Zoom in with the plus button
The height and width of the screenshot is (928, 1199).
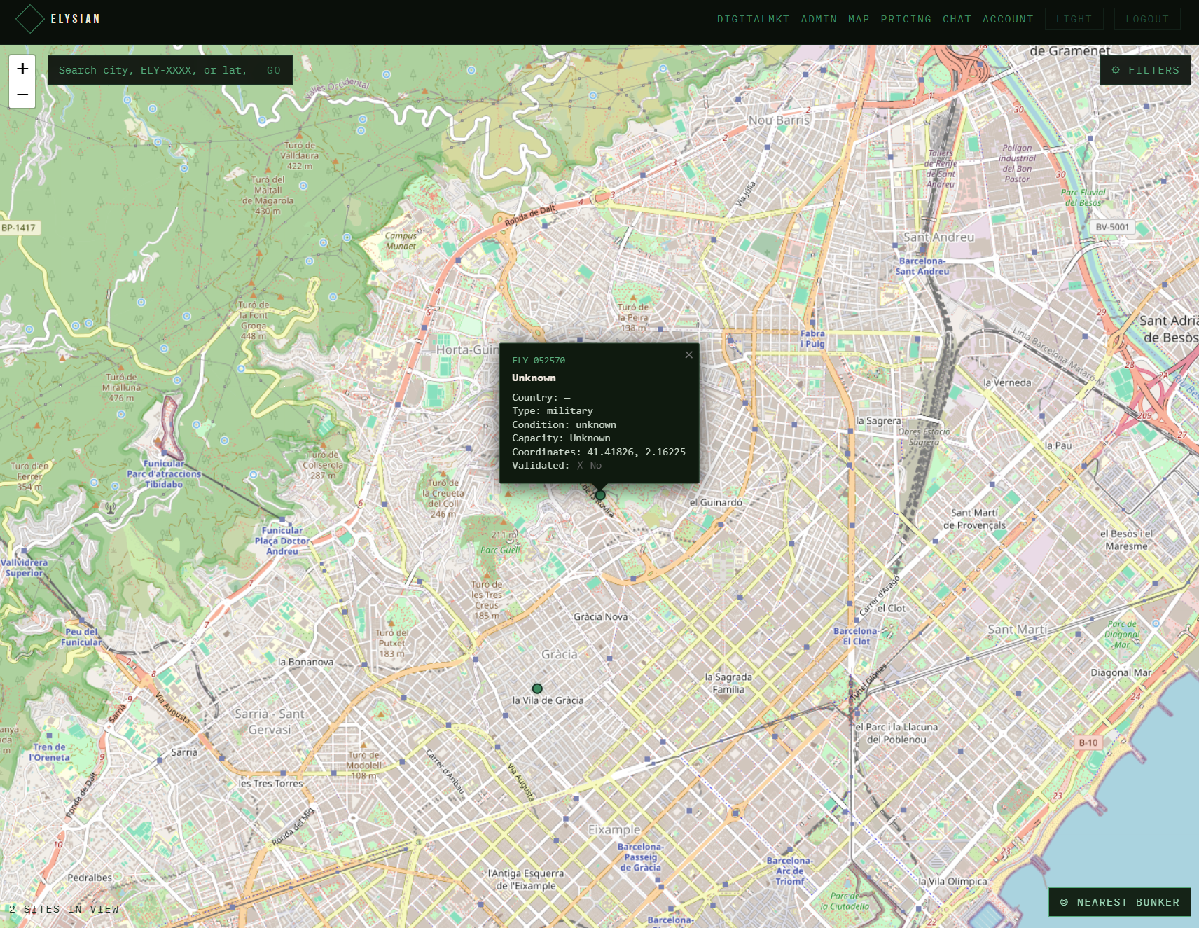coord(22,69)
